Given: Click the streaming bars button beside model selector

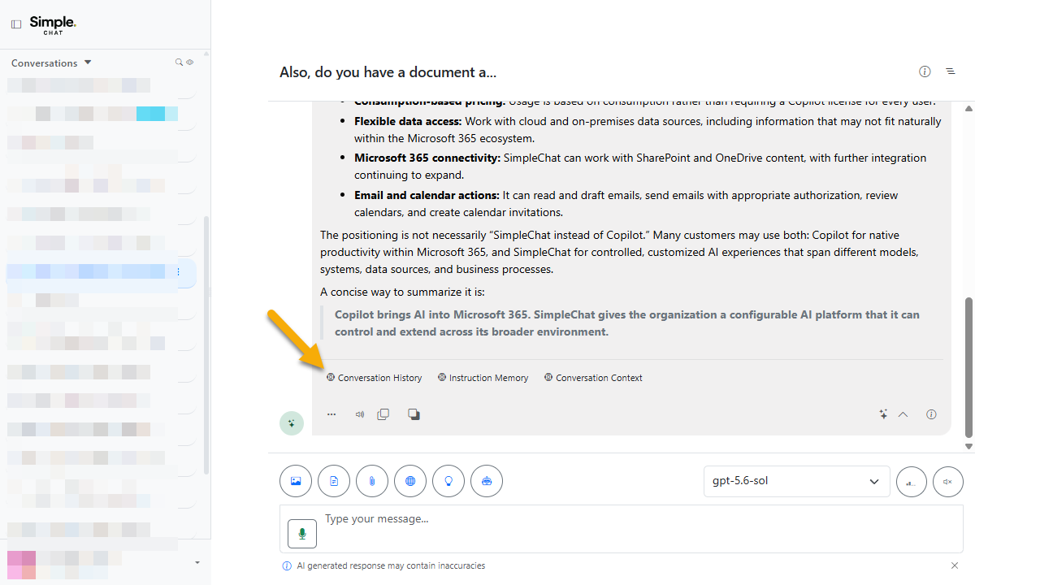Looking at the screenshot, I should [x=912, y=482].
